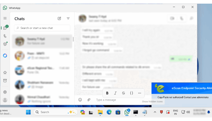Toggle bold text formatting

click(x=107, y=93)
